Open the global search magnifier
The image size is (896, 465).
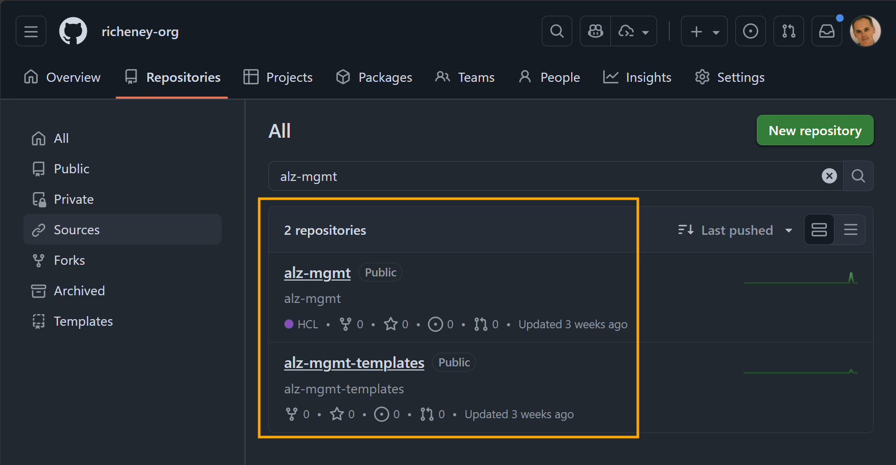(557, 32)
